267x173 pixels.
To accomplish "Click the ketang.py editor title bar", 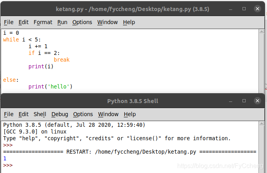I will [x=133, y=9].
